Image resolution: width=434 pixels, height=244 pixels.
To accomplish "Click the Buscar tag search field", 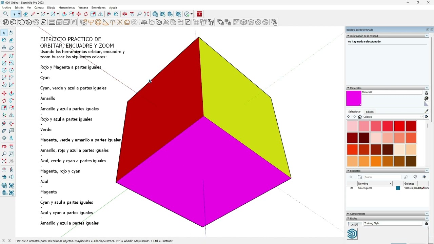I will click(x=382, y=177).
